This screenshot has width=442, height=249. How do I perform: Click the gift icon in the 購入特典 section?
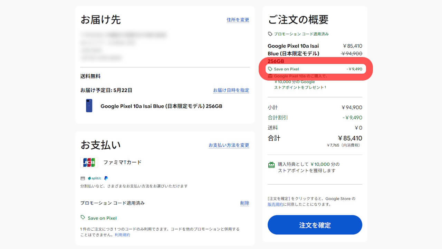coord(271,164)
